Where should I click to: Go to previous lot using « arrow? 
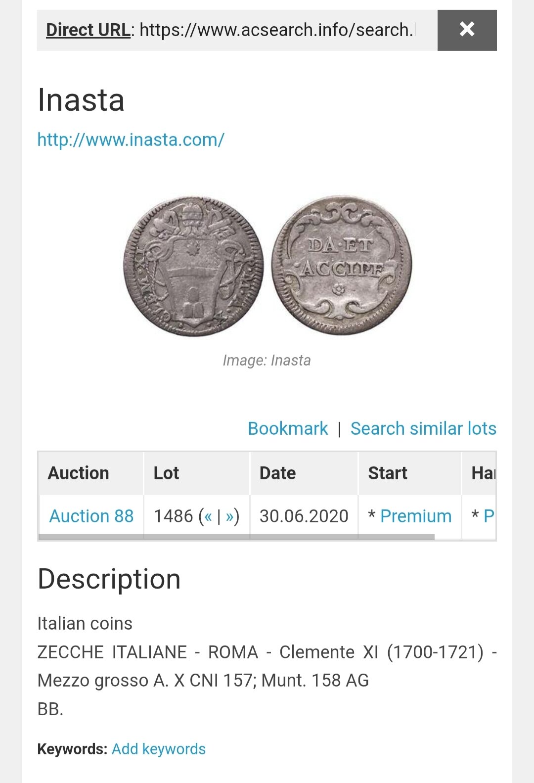pos(208,516)
